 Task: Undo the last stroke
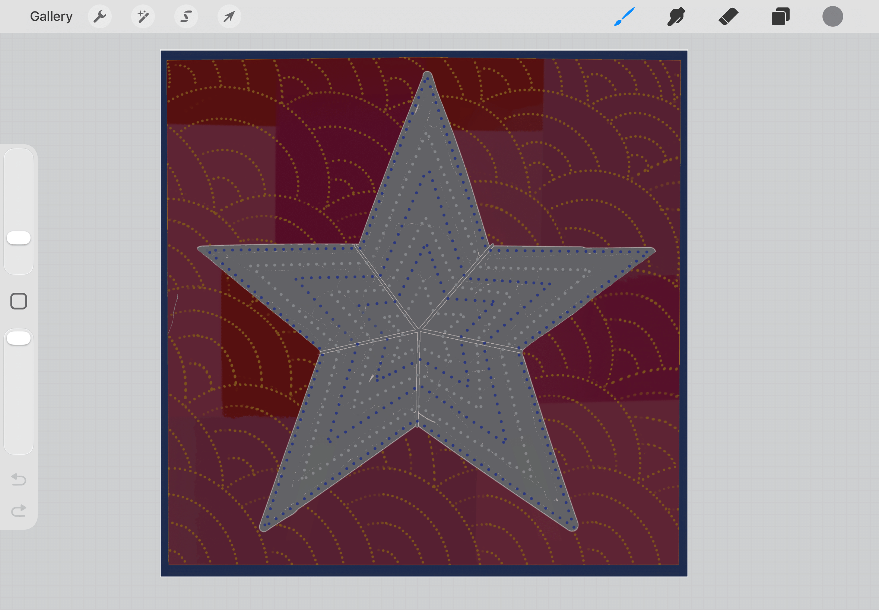(19, 479)
